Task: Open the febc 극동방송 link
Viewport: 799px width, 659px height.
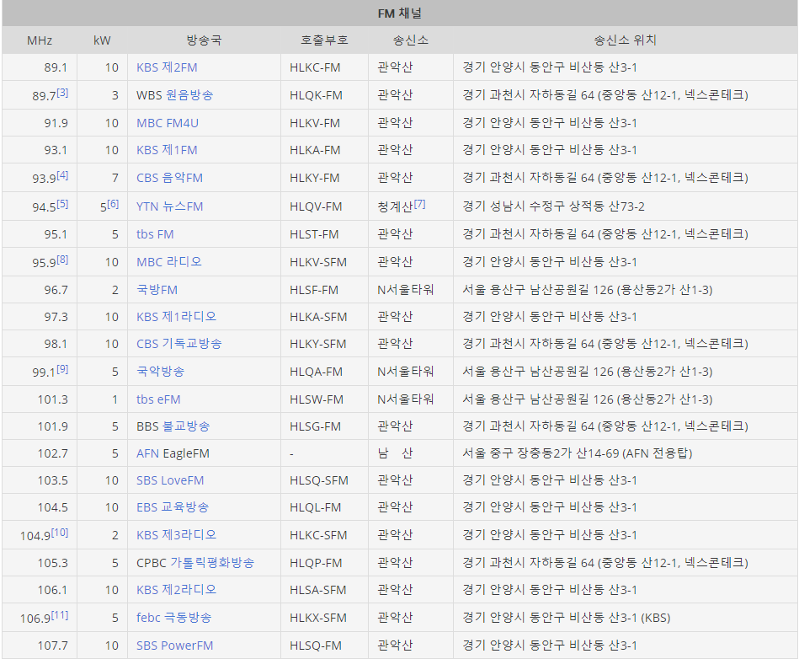Action: [x=173, y=618]
